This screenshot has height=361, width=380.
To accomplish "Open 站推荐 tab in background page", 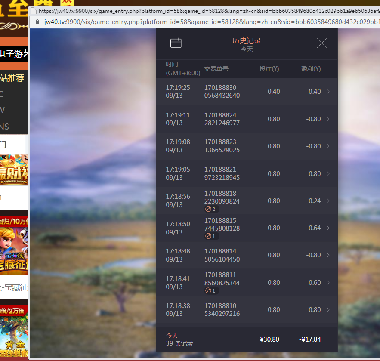I will tap(12, 78).
